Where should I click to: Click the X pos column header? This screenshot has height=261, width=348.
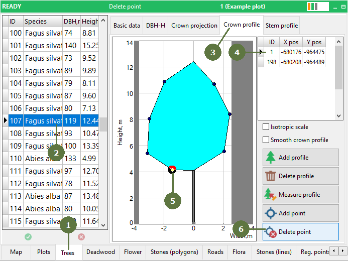pyautogui.click(x=291, y=42)
